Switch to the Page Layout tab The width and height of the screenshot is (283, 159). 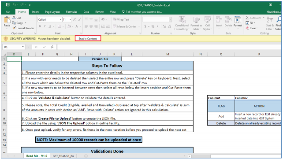coord(52,12)
